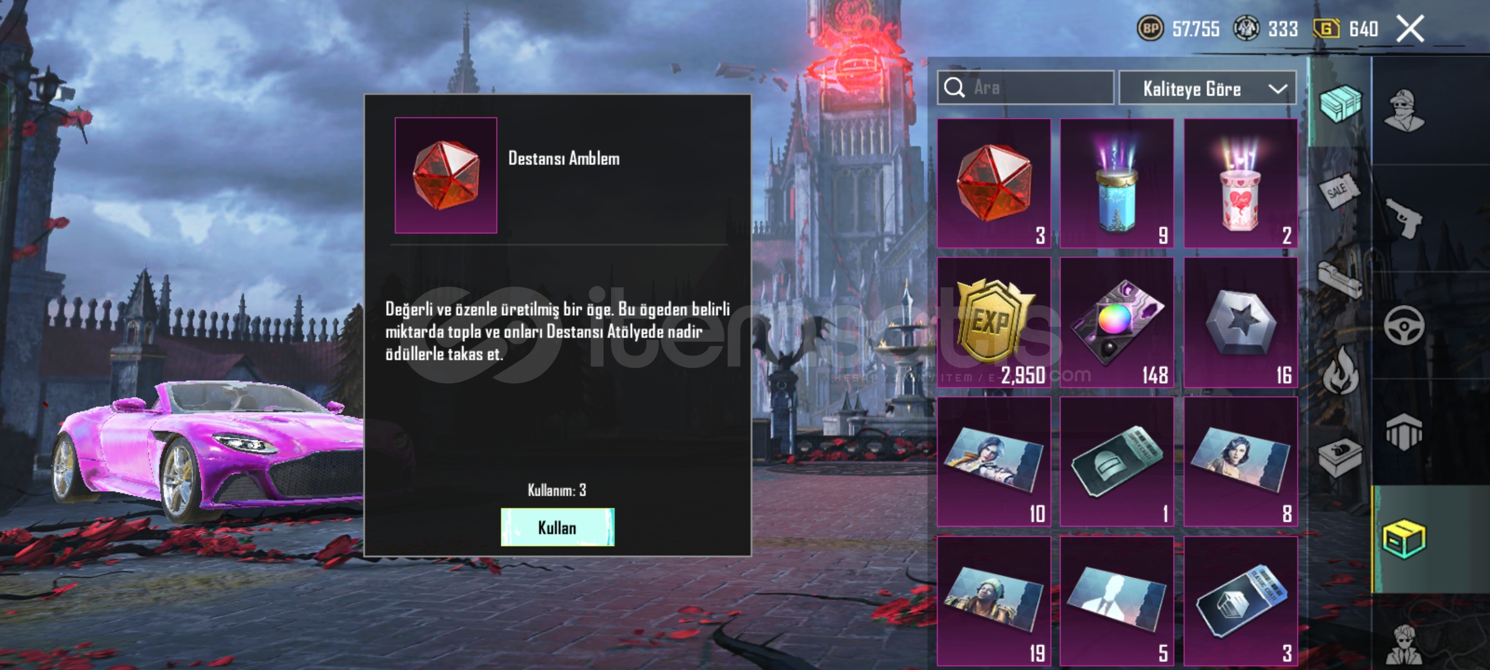
Task: Select the Destansı Amblem red gem item
Action: [x=994, y=183]
